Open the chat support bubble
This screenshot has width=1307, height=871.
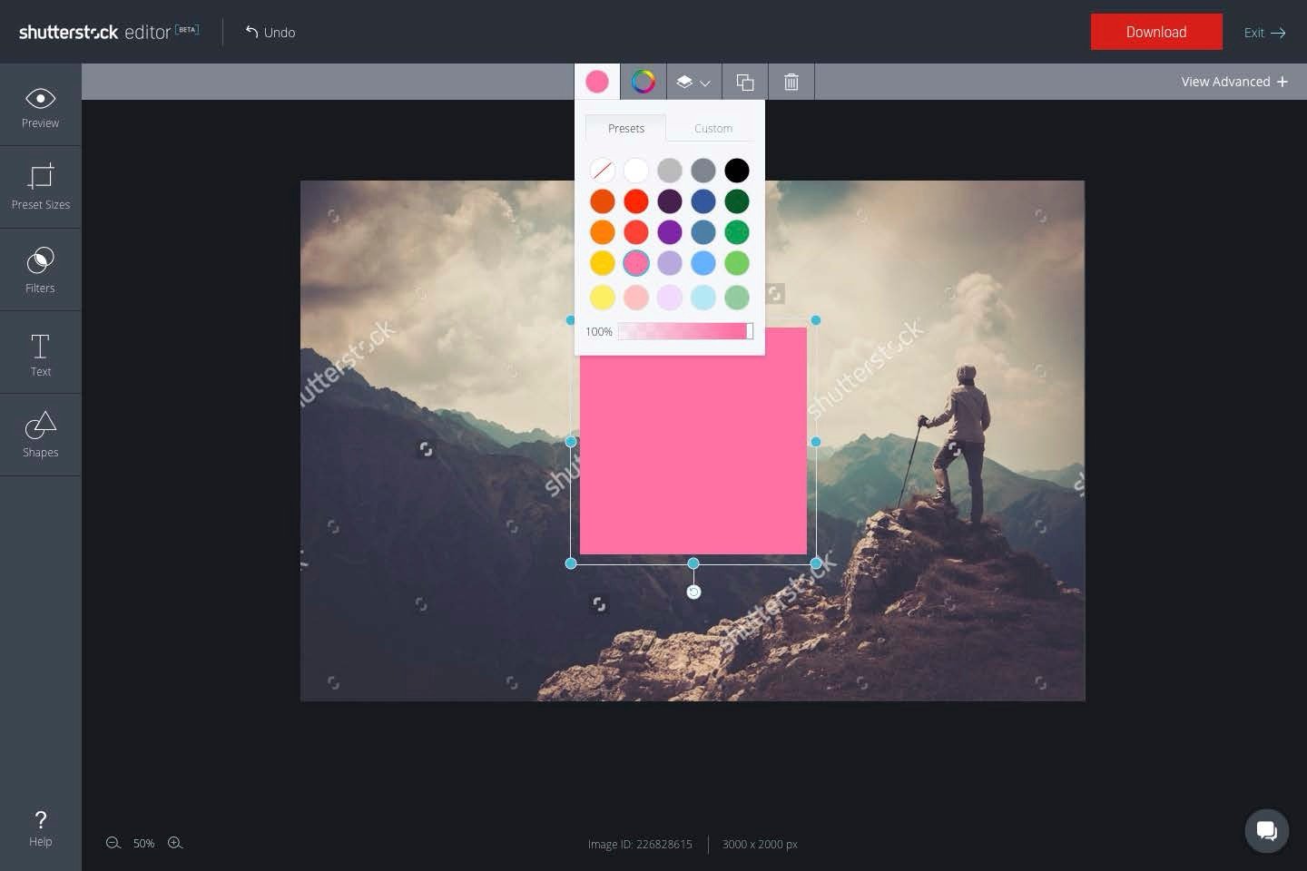point(1266,830)
